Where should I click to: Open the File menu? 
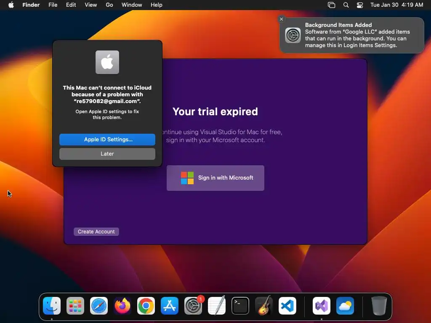tap(53, 5)
